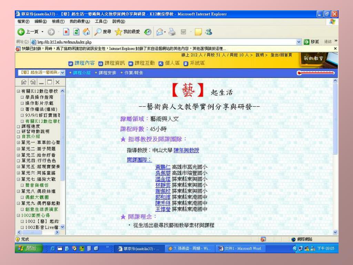Click the Home icon
The width and height of the screenshot is (353, 265).
coord(87,32)
